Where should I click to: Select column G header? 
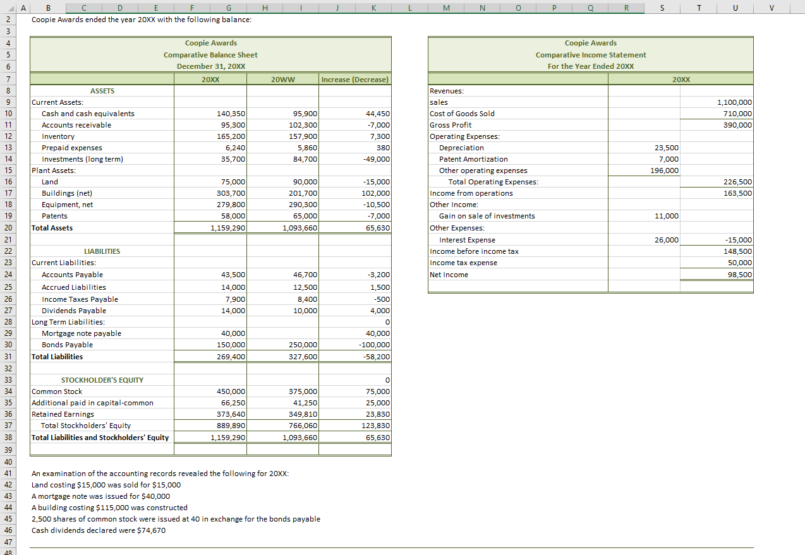pyautogui.click(x=229, y=7)
